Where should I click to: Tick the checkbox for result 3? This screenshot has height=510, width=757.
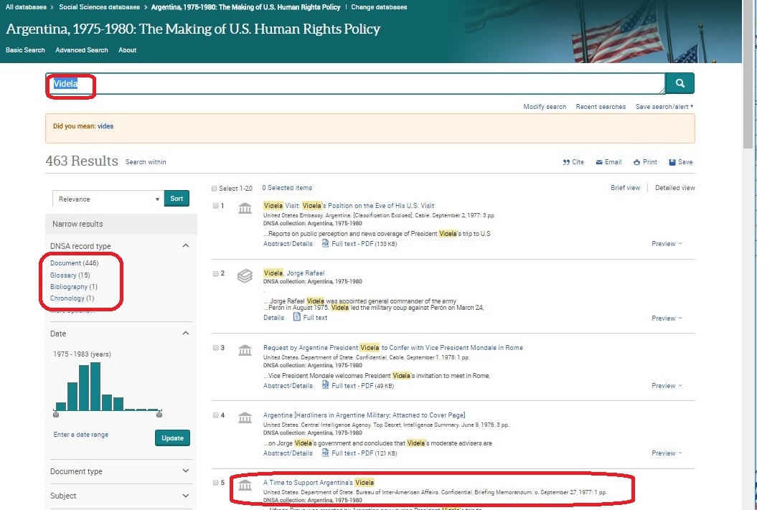(x=216, y=347)
